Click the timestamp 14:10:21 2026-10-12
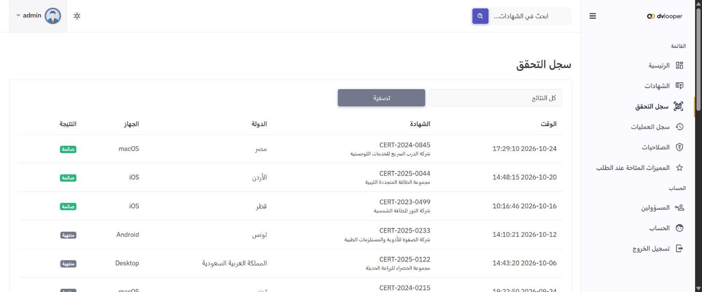Screen dimensions: 702x292 [525, 234]
